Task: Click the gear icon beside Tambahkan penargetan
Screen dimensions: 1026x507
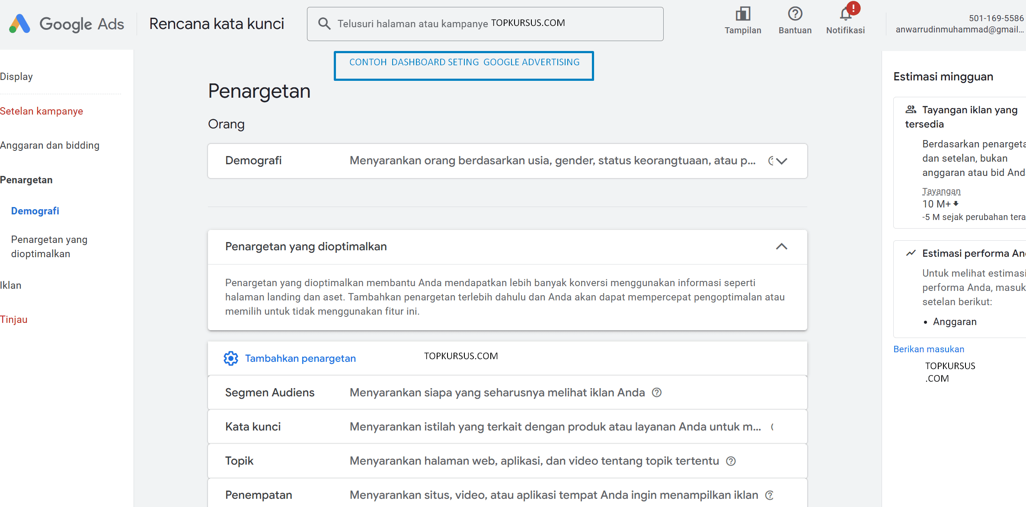Action: tap(231, 358)
